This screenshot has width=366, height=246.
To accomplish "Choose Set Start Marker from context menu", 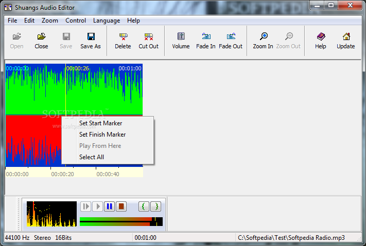I will [108, 123].
